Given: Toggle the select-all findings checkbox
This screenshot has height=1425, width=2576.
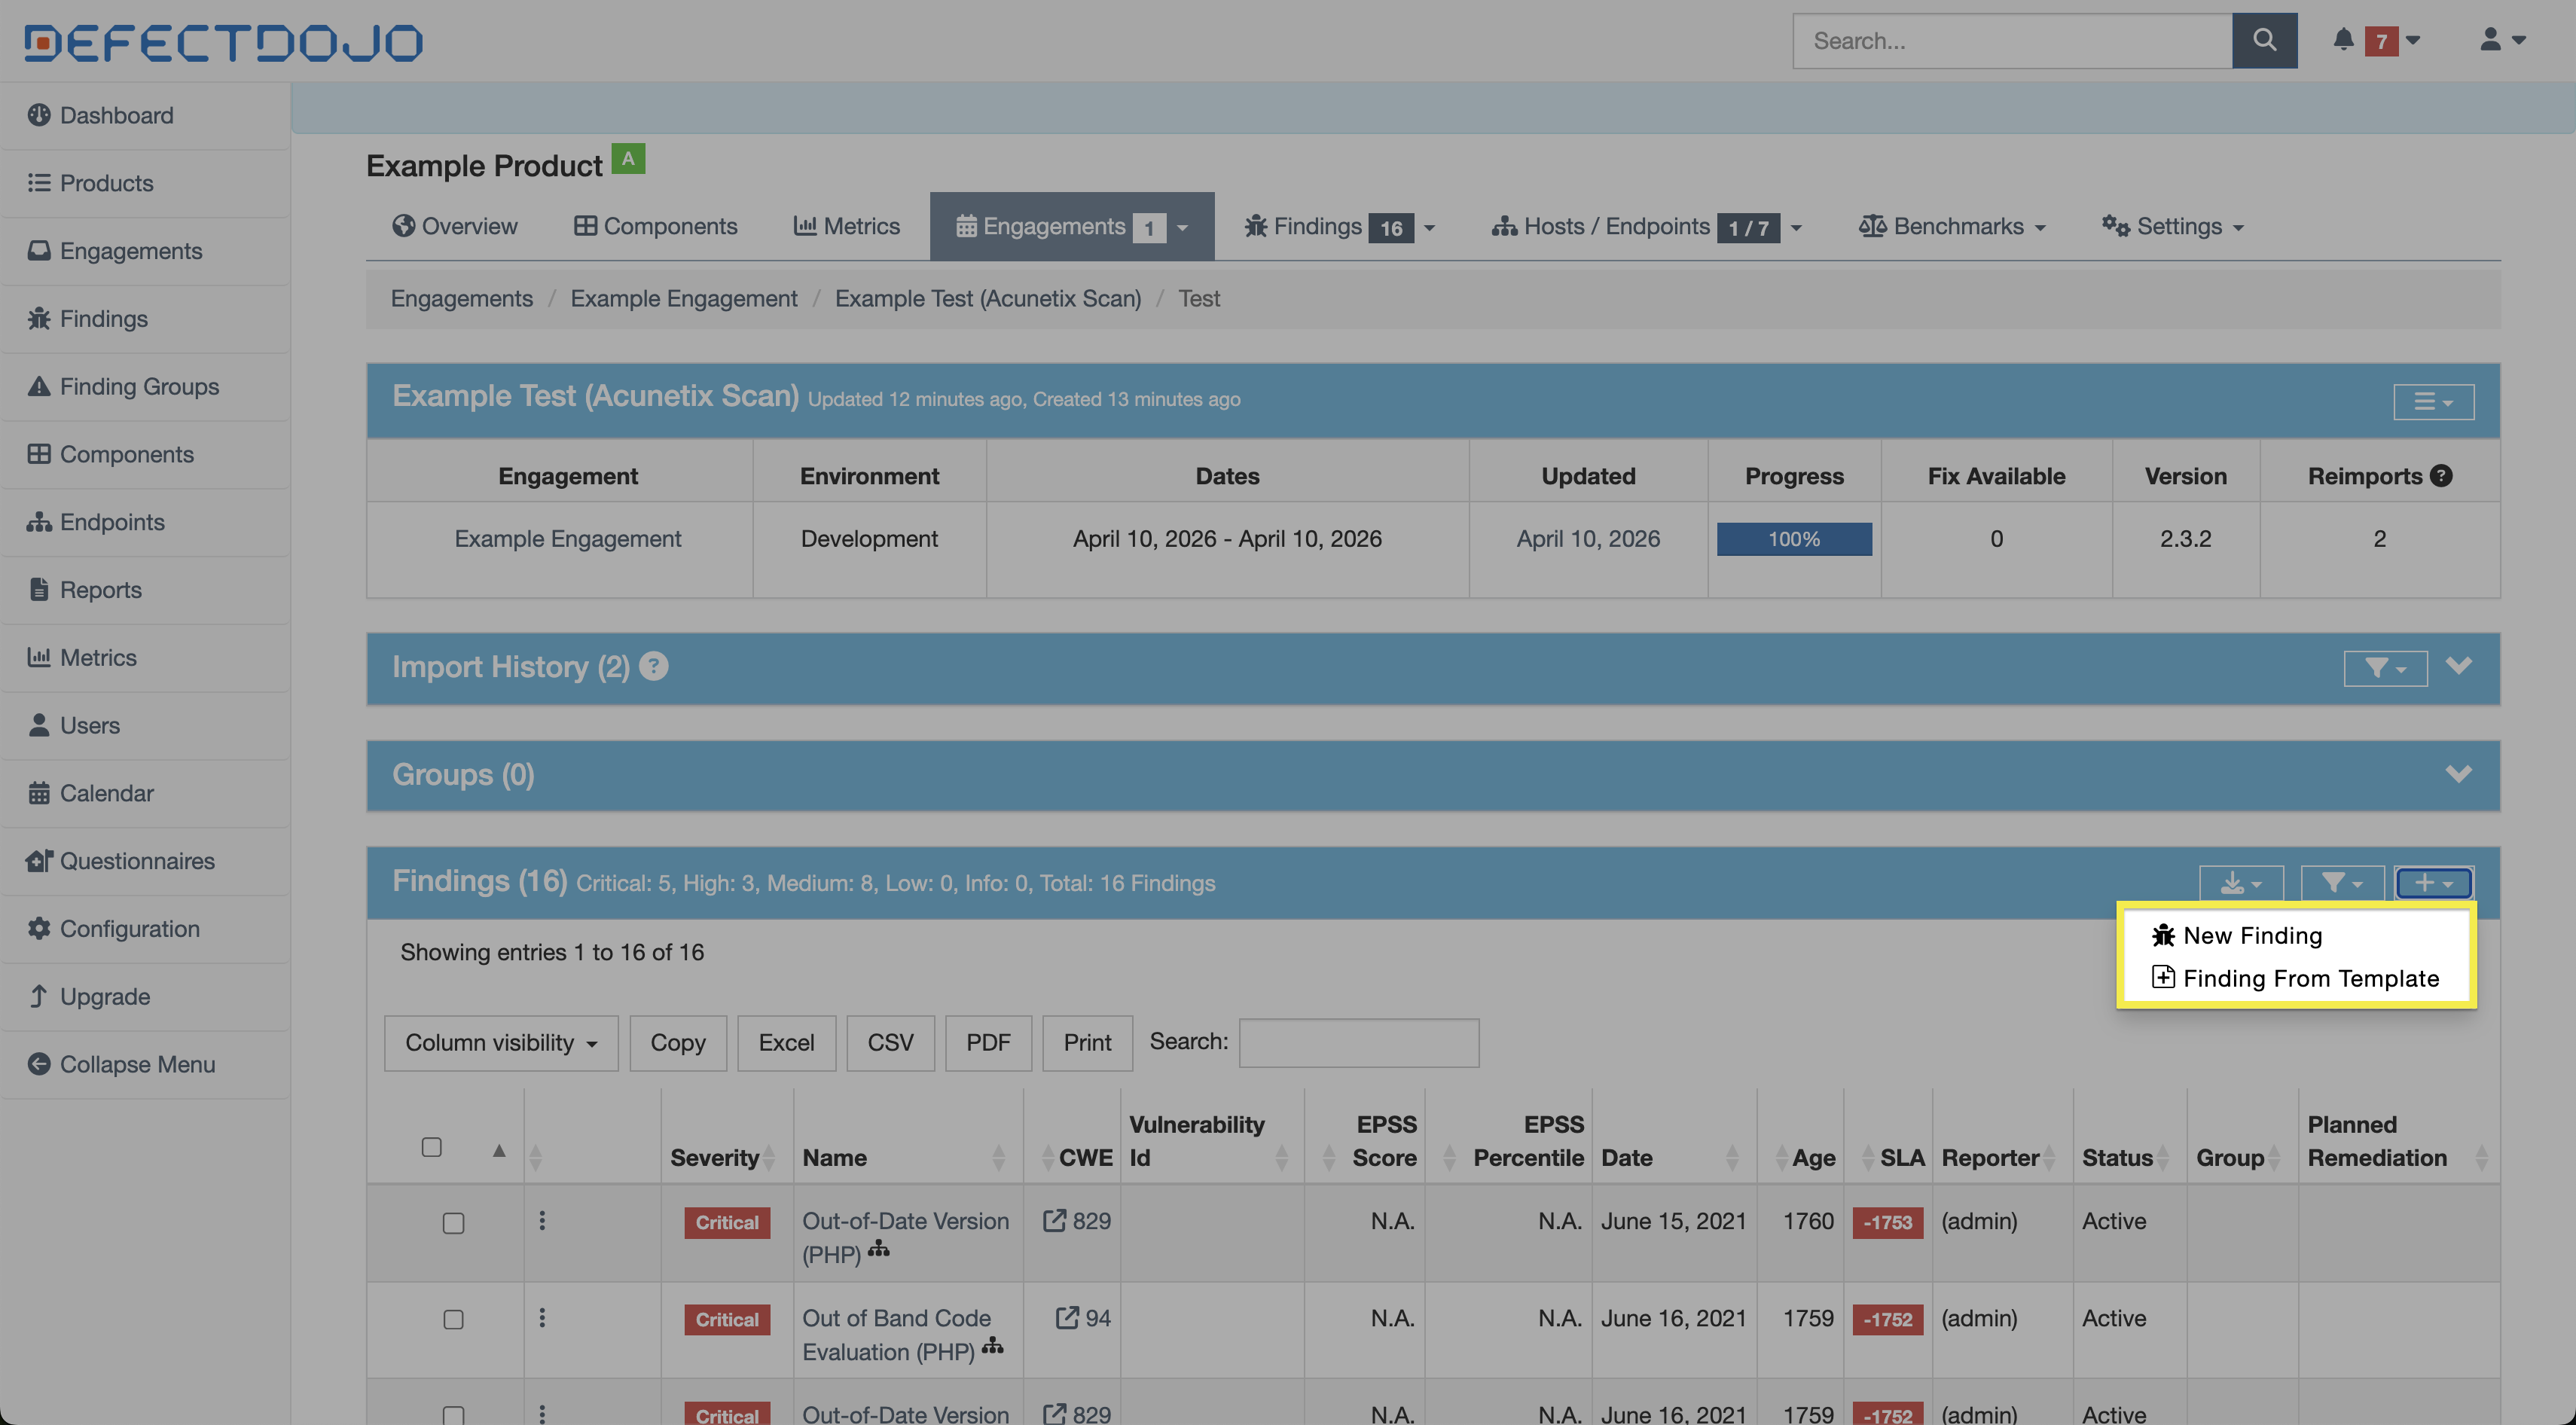Looking at the screenshot, I should click(x=431, y=1147).
